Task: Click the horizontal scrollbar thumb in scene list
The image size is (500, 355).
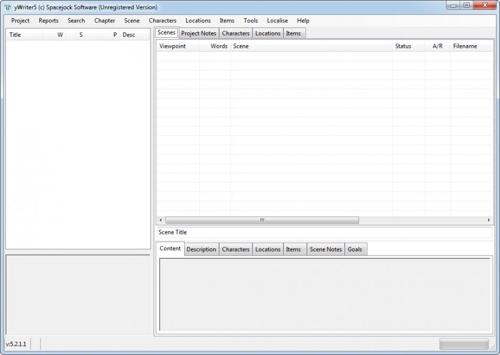Action: click(x=262, y=220)
